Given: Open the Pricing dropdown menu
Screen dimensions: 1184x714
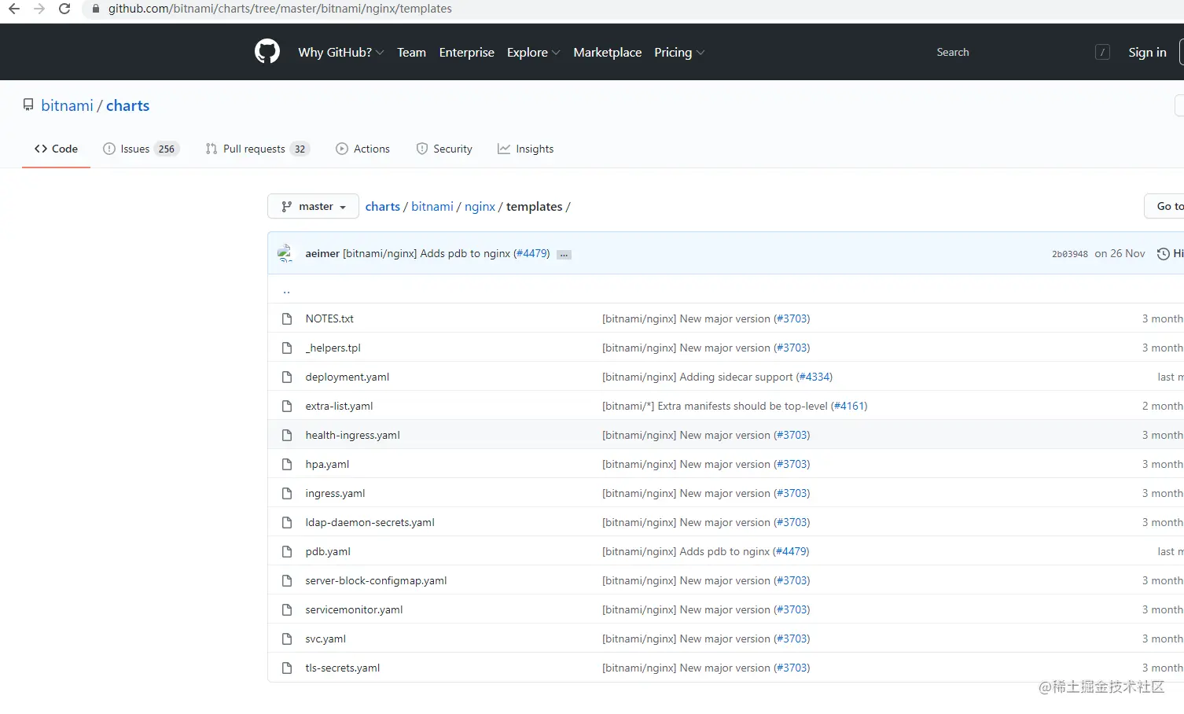Looking at the screenshot, I should pyautogui.click(x=679, y=52).
